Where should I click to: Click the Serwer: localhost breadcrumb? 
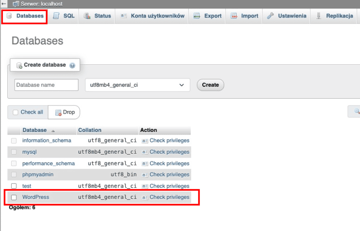(42, 4)
